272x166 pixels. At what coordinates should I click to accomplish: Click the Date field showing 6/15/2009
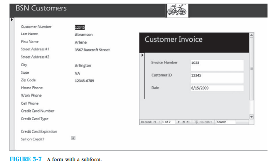pyautogui.click(x=217, y=88)
